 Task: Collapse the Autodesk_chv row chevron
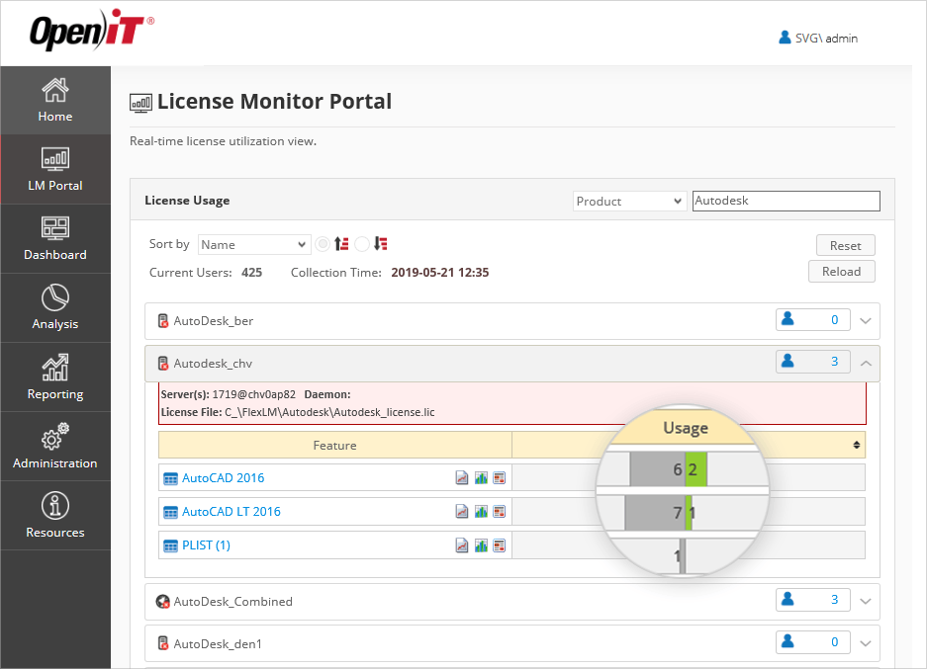coord(866,363)
